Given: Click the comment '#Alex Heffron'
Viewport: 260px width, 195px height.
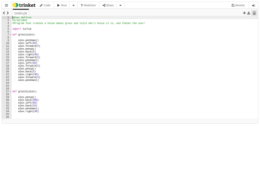Looking at the screenshot, I should click(22, 17).
